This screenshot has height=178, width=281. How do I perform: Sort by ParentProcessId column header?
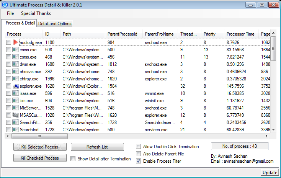coord(124,34)
